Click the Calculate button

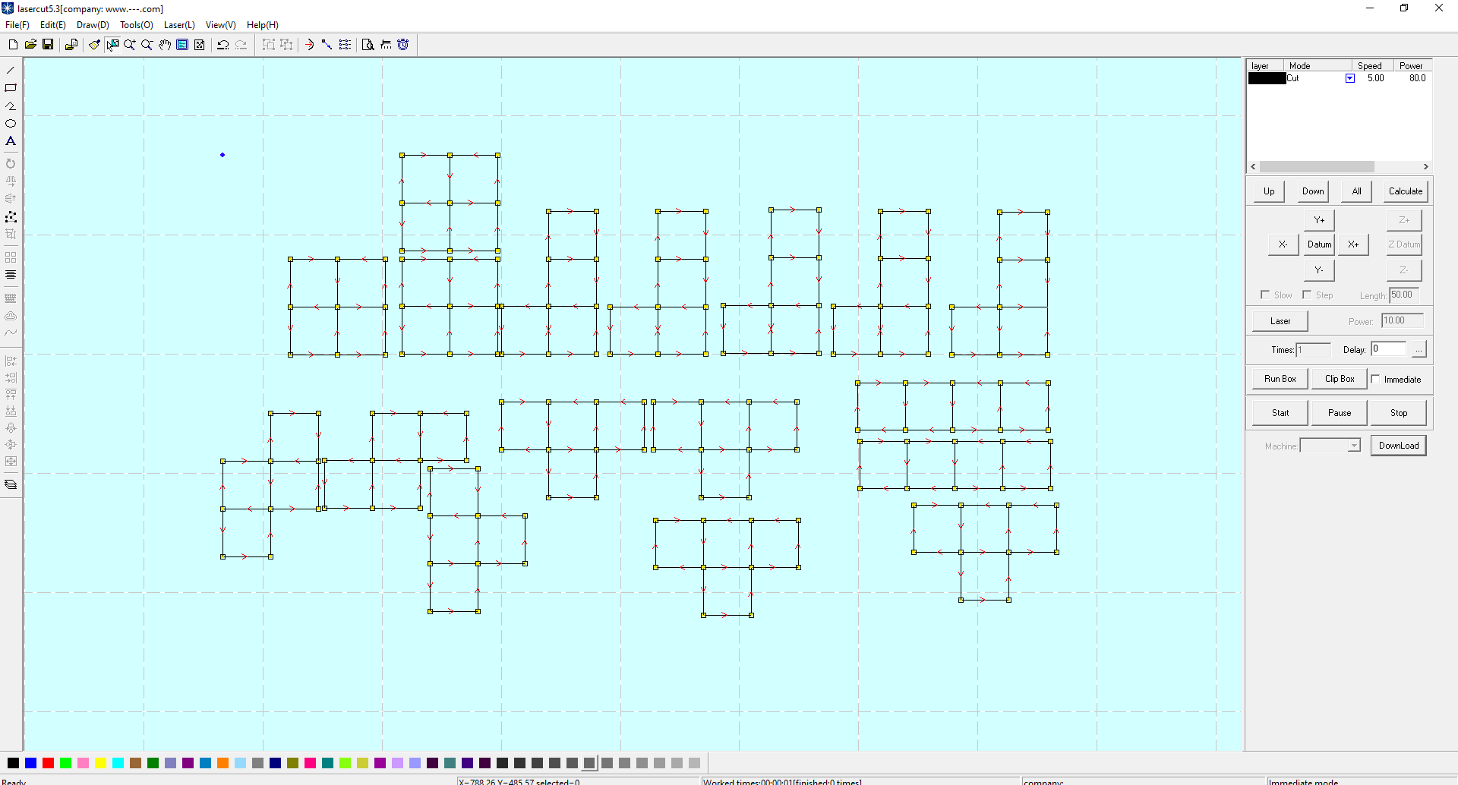[x=1406, y=191]
